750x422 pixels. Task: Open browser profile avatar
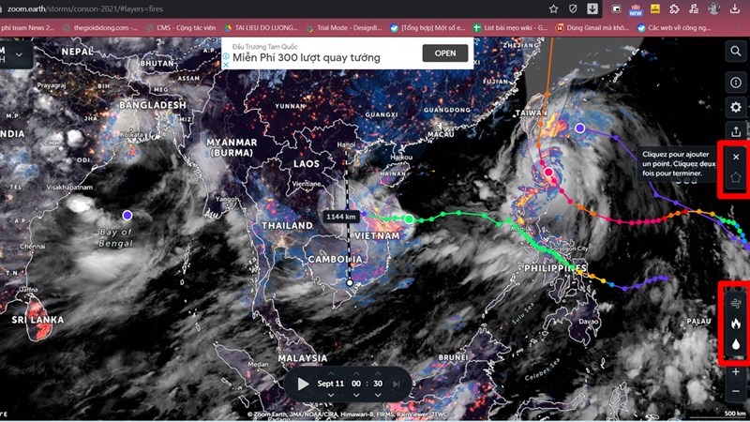tap(714, 8)
